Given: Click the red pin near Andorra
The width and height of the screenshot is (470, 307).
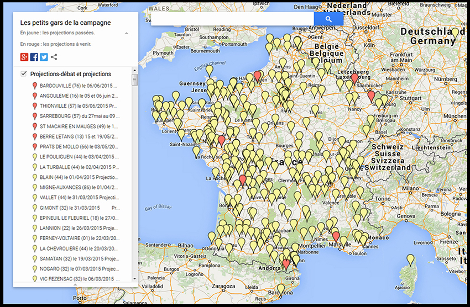Looking at the screenshot, I should tap(286, 264).
